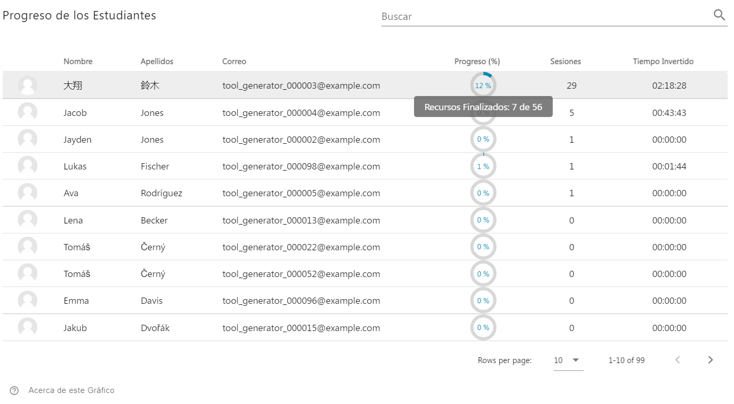Click time value 00:43:43
This screenshot has width=734, height=404.
pyautogui.click(x=669, y=113)
